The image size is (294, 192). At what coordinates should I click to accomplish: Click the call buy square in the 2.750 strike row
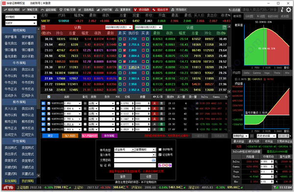pos(124,39)
